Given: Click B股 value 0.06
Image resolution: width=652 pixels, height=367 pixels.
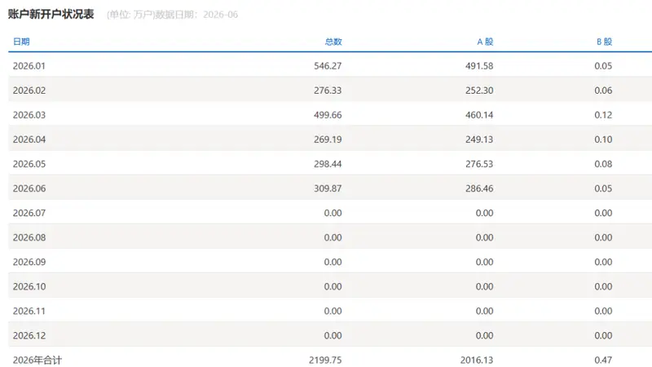Looking at the screenshot, I should 603,91.
